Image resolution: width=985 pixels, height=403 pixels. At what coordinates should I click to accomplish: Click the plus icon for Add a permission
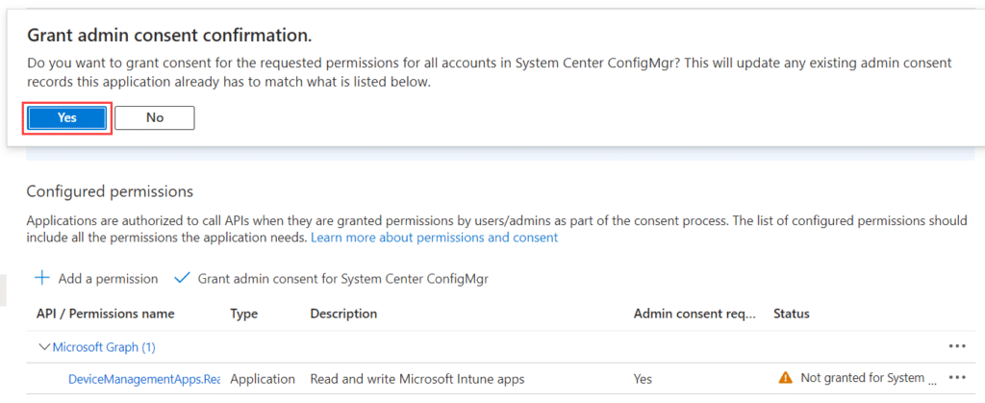(x=41, y=279)
